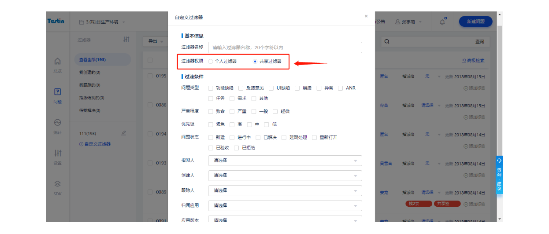The height and width of the screenshot is (234, 549).
Task: Select the 查看全部(193) filter
Action: 102,60
